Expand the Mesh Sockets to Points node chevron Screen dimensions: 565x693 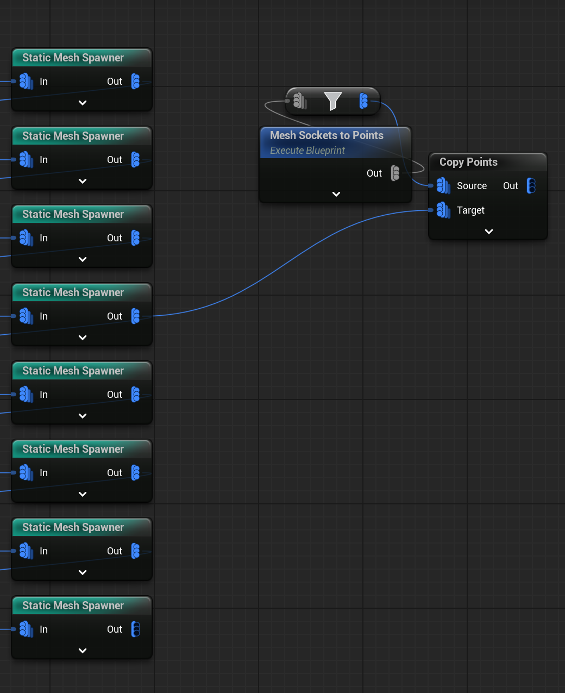pos(336,194)
